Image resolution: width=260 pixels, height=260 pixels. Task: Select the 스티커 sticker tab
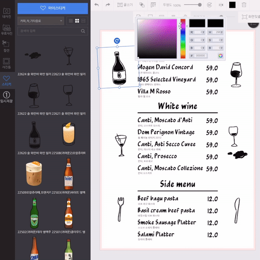[6, 81]
